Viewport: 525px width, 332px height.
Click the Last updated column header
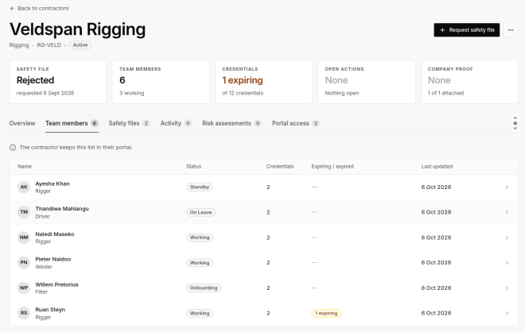[437, 167]
